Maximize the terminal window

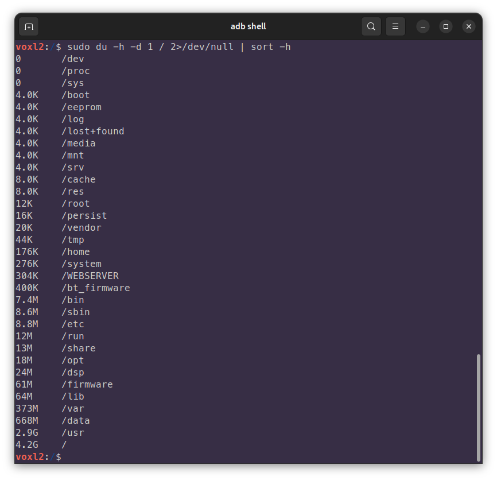pos(446,26)
